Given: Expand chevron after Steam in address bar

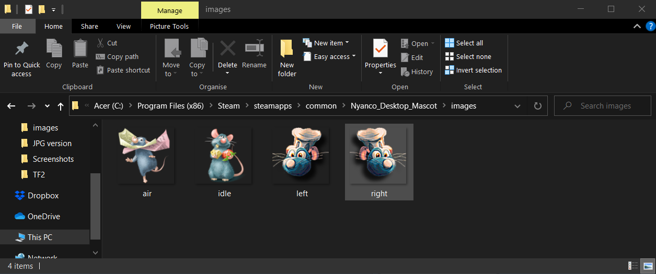Looking at the screenshot, I should (x=247, y=106).
